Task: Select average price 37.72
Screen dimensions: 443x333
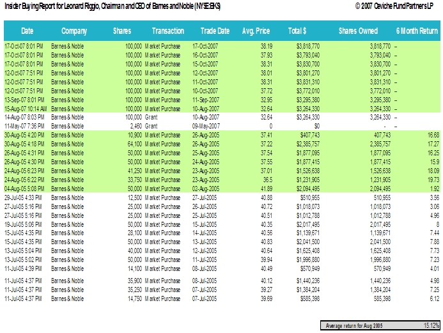Action: click(267, 91)
